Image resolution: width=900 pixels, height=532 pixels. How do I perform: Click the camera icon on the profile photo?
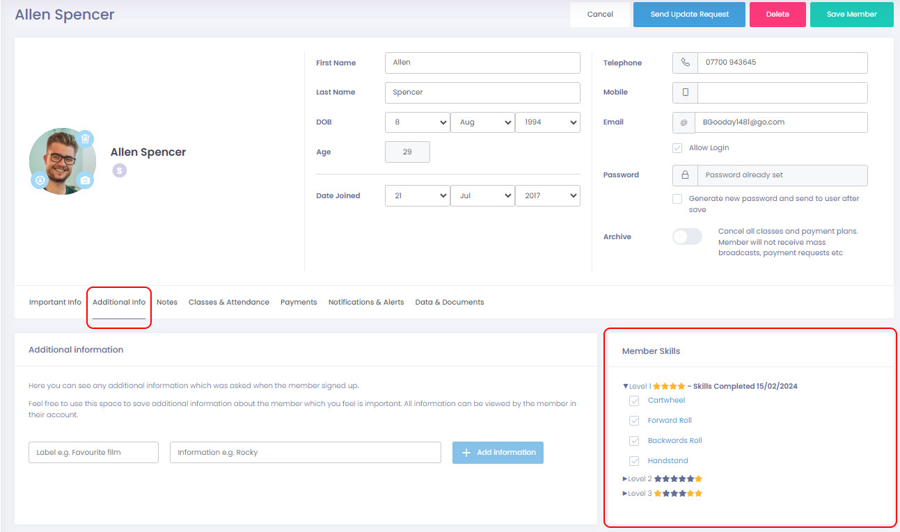pyautogui.click(x=85, y=180)
